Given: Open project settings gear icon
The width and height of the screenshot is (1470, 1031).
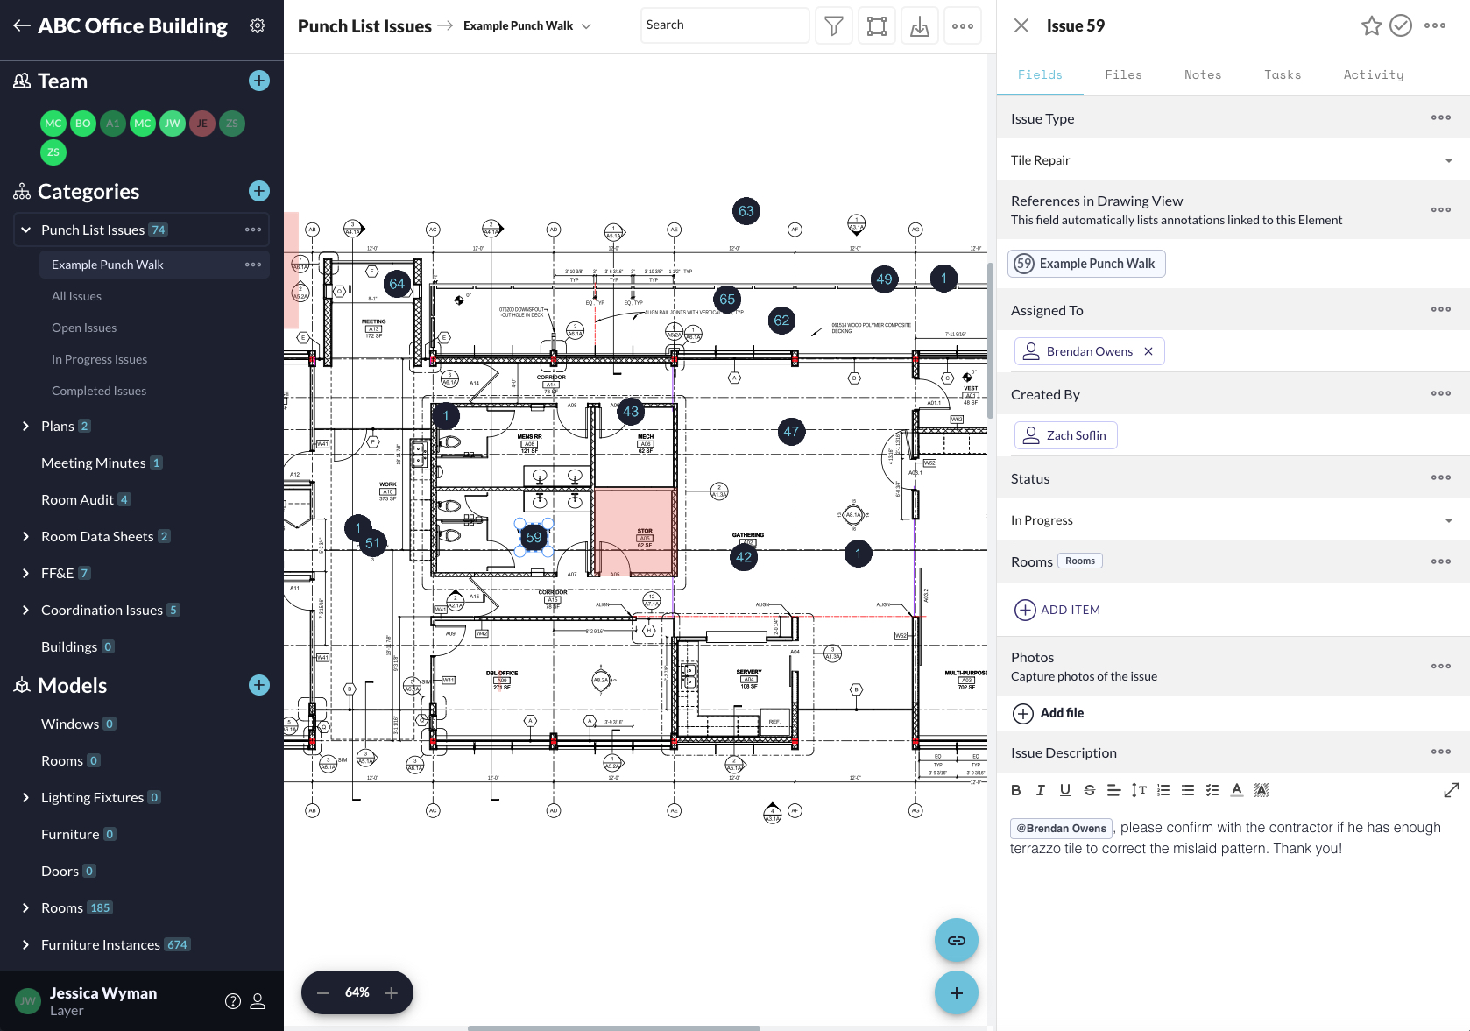Looking at the screenshot, I should [258, 25].
